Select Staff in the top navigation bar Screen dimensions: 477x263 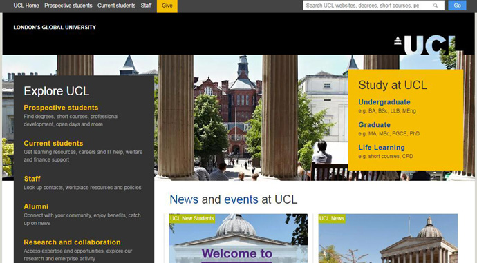pyautogui.click(x=147, y=6)
